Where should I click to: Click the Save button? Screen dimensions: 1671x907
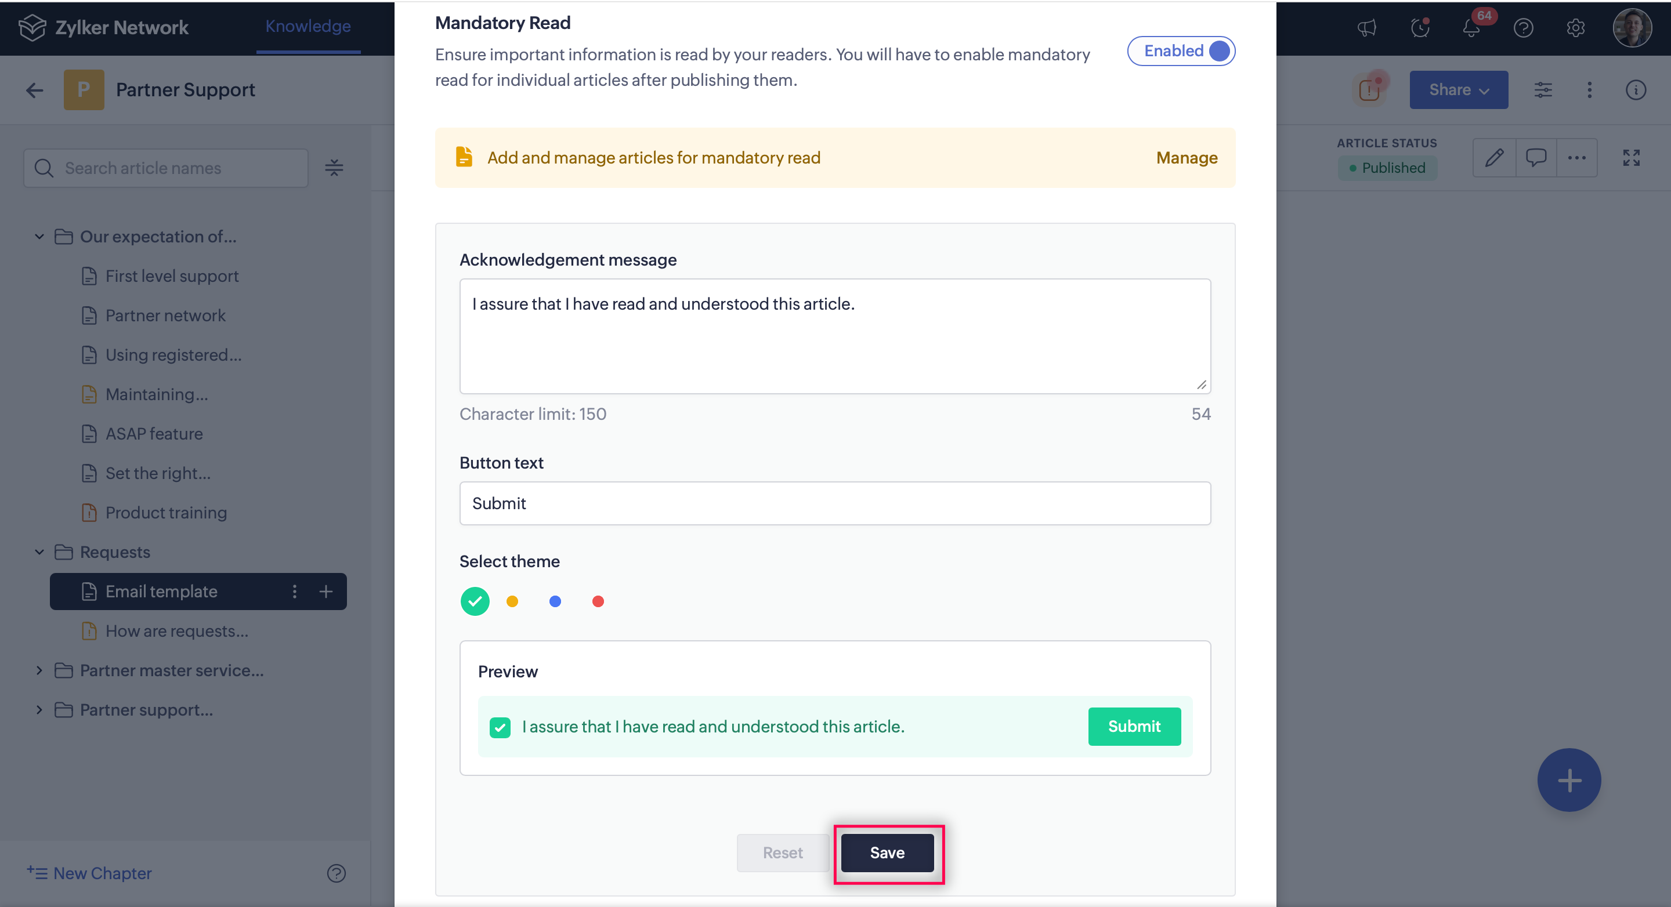click(x=887, y=852)
